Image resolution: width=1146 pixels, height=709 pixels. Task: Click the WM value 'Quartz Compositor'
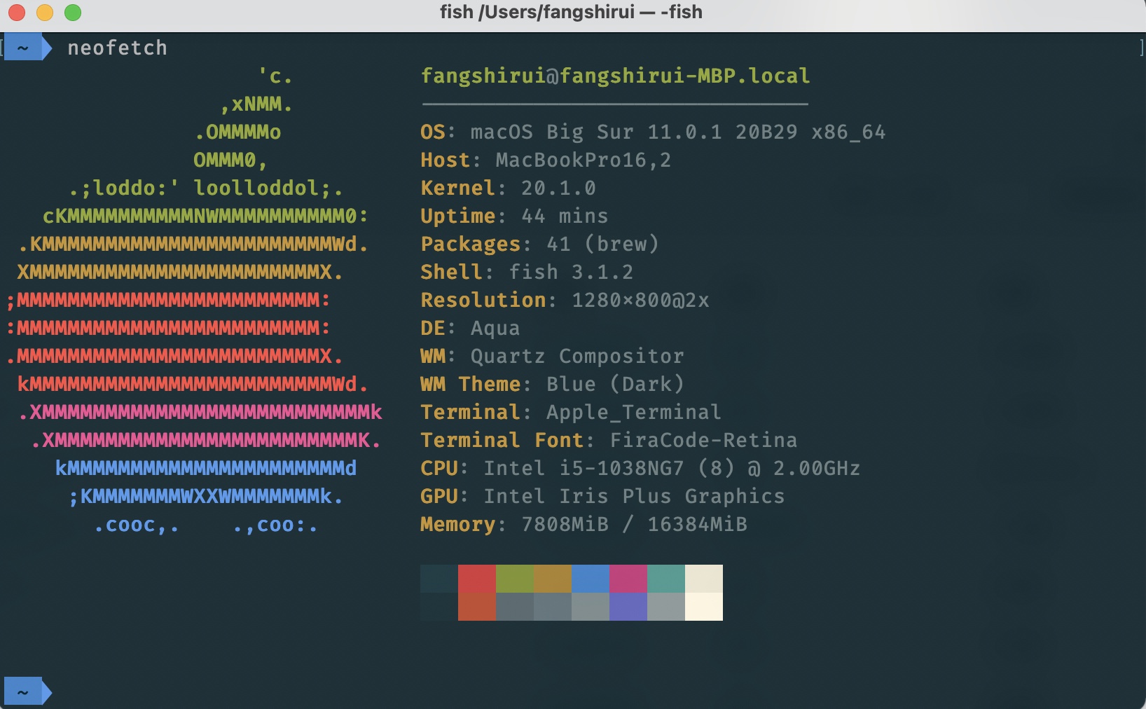pyautogui.click(x=577, y=356)
